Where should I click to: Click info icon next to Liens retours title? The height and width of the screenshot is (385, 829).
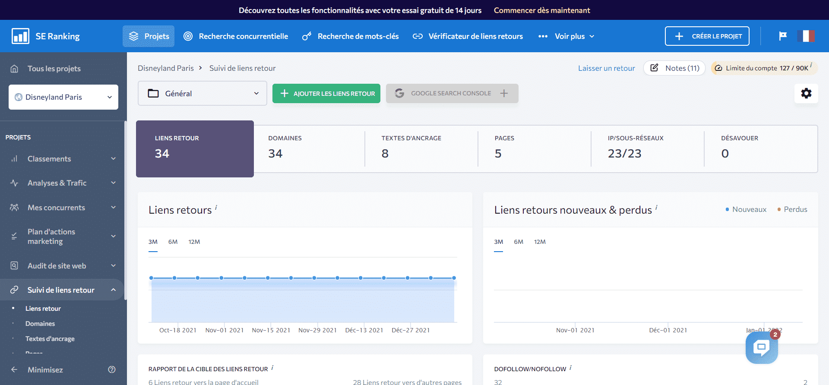point(216,208)
